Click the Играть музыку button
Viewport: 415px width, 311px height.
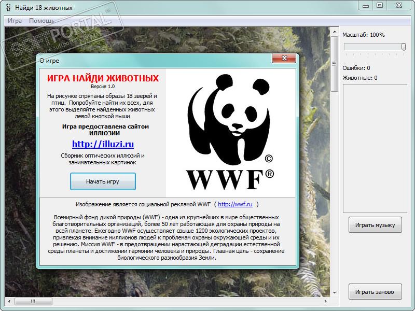(x=375, y=225)
